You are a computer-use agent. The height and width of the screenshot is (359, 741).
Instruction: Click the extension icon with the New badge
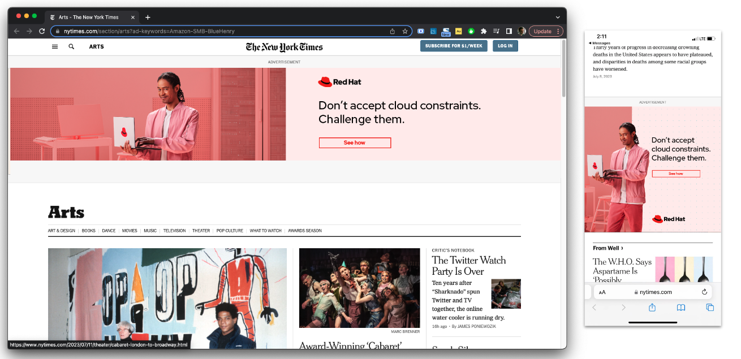(x=446, y=32)
